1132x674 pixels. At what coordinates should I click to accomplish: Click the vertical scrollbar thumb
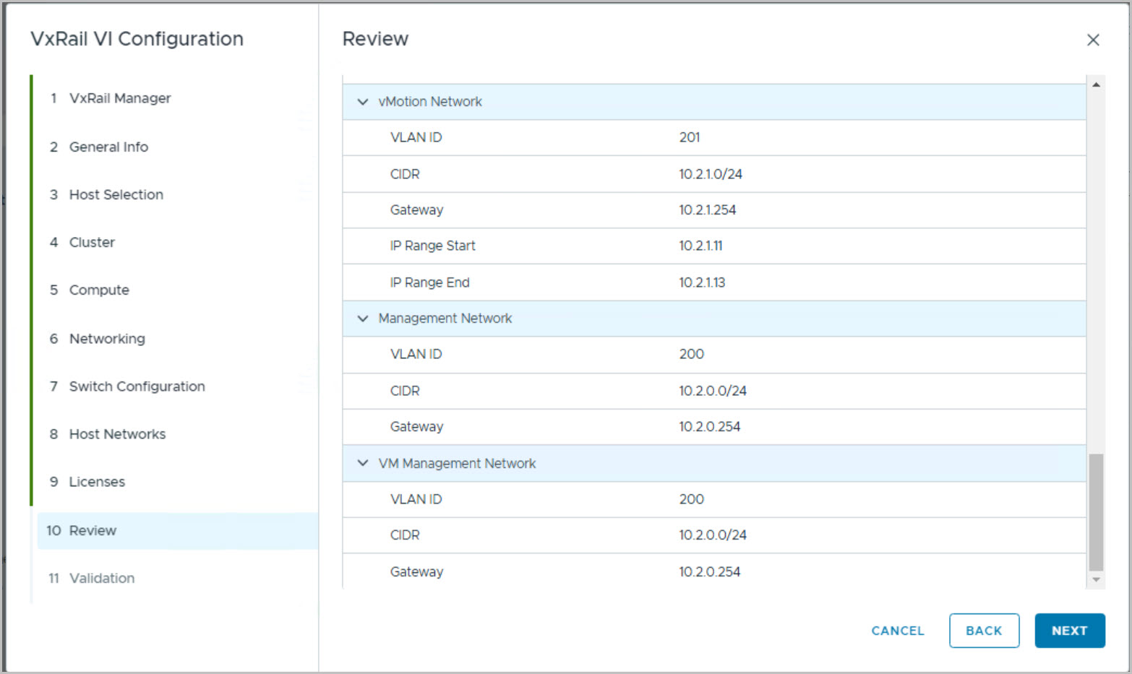[1096, 511]
